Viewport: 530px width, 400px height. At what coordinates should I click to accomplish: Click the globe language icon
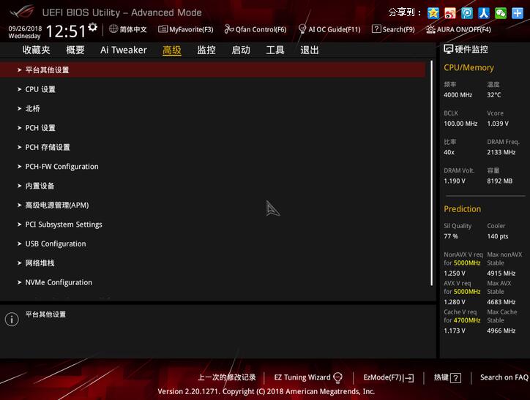tap(113, 29)
